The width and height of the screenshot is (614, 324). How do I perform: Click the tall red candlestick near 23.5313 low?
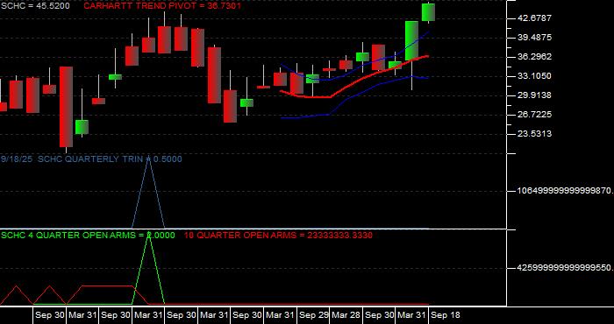pos(66,107)
